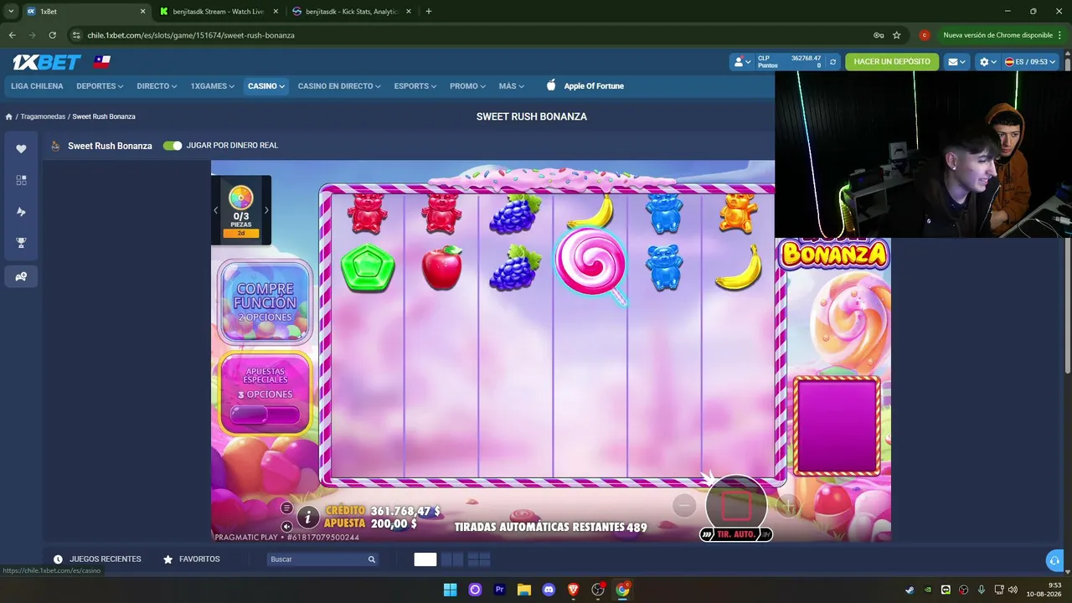Open Discord from the taskbar
Screen dimensions: 1072x603
click(x=549, y=590)
